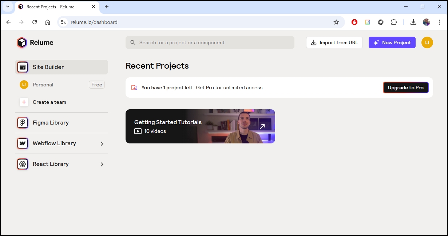Click the black gear-shaped extension icon

381,22
